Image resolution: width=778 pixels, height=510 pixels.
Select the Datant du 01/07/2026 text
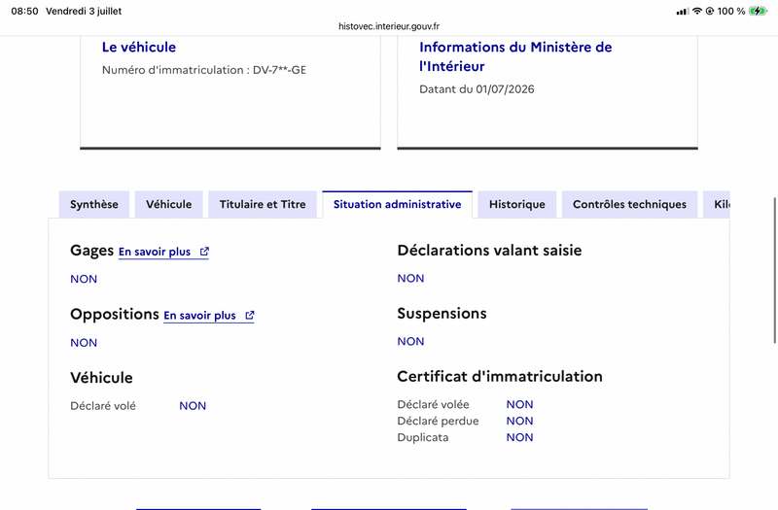(x=477, y=89)
